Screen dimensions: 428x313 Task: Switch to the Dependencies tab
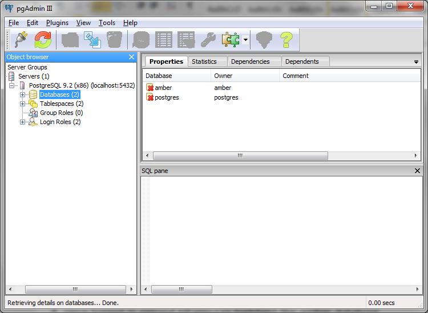coord(250,61)
